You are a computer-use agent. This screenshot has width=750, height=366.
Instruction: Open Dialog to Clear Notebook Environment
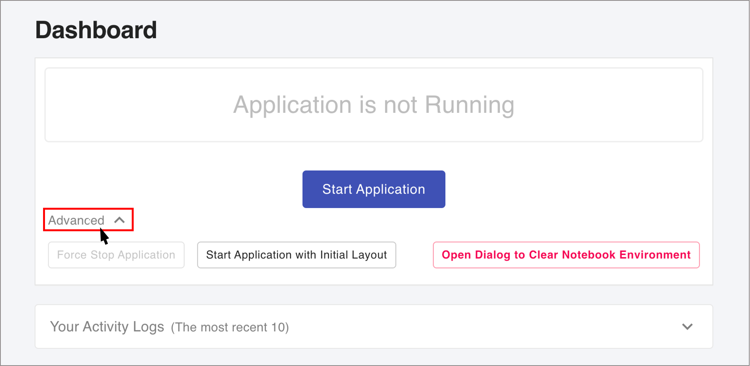tap(566, 255)
